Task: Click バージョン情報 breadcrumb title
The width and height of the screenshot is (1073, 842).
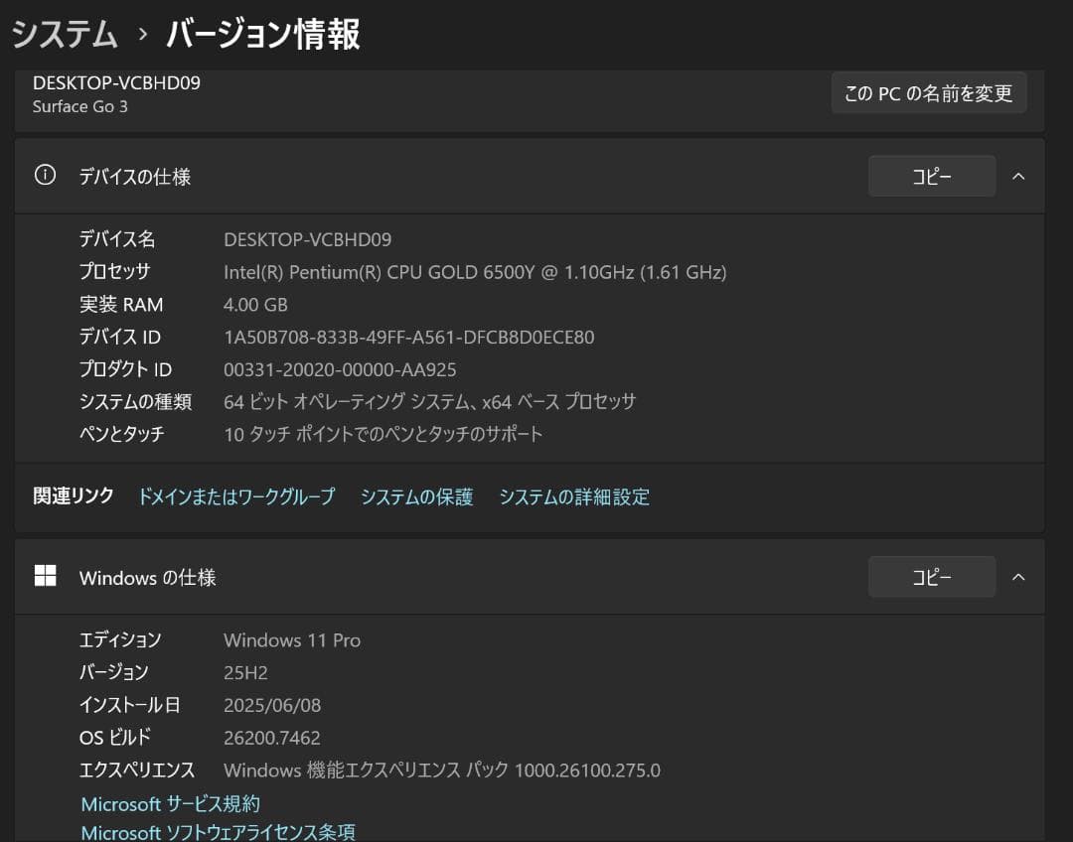Action: (x=263, y=34)
